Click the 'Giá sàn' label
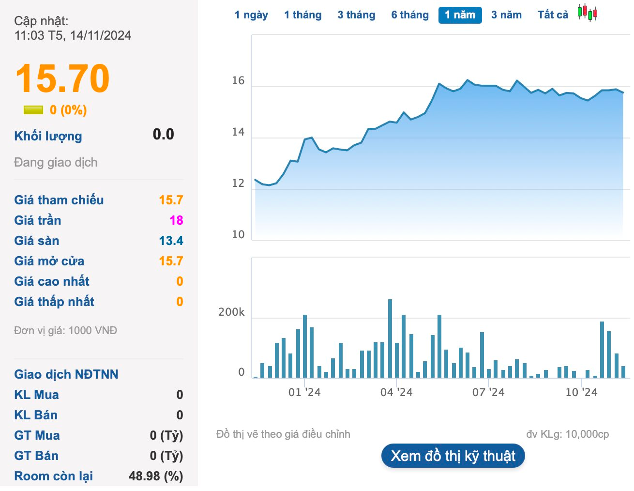The width and height of the screenshot is (634, 491). (x=37, y=241)
